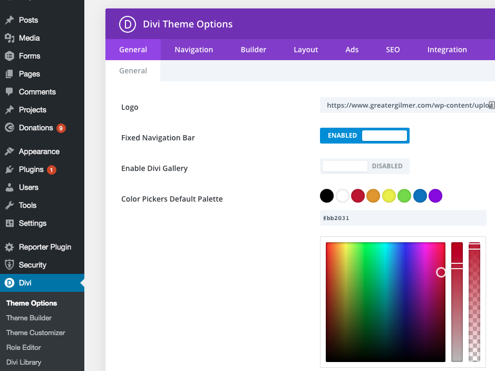Click the Security shield icon
Screen dimensions: 495x371
(9, 265)
